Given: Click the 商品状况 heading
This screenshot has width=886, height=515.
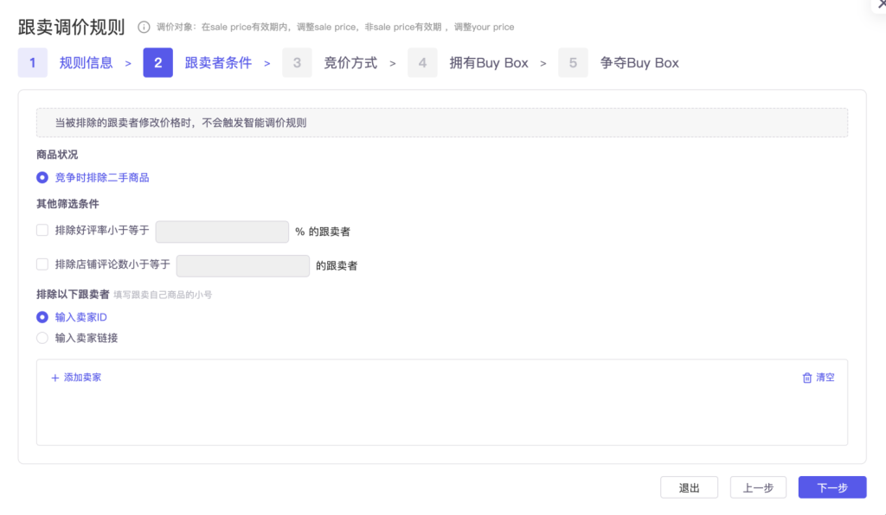Looking at the screenshot, I should (57, 155).
